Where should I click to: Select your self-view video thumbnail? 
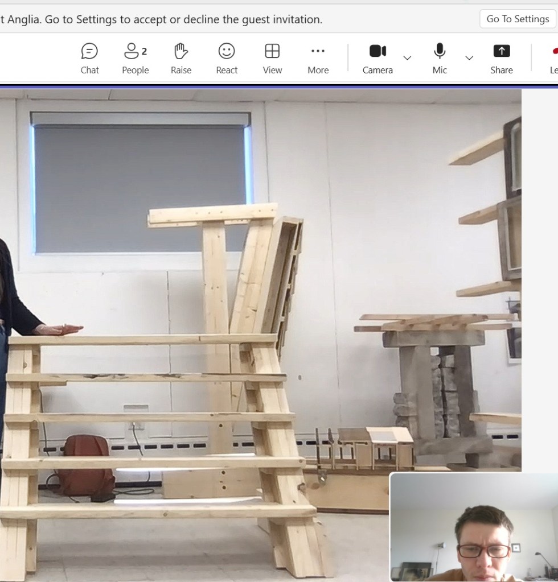click(x=473, y=527)
